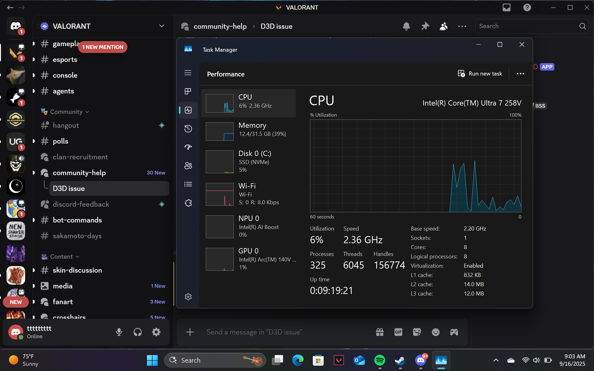Open Task Manager settings gear
The width and height of the screenshot is (594, 371).
[188, 297]
